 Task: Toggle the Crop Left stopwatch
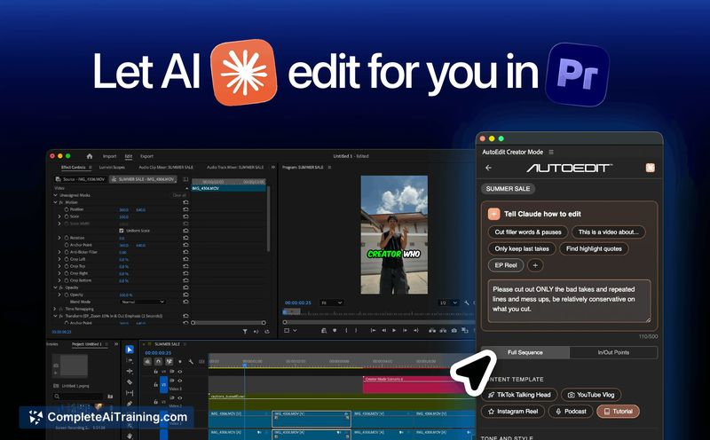coord(67,259)
